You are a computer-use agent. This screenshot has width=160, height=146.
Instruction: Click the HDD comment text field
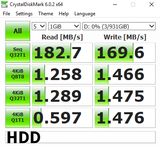[x=80, y=137]
